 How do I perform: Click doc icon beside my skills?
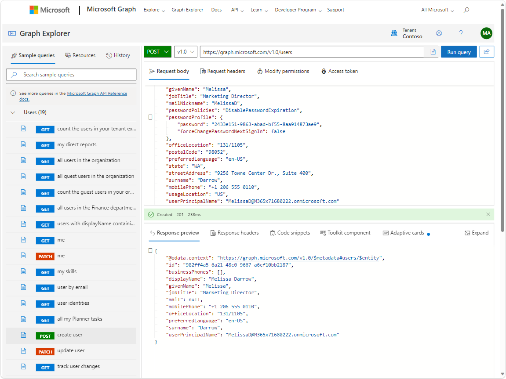[24, 271]
